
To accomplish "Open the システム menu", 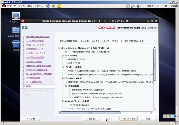I will 39,6.
